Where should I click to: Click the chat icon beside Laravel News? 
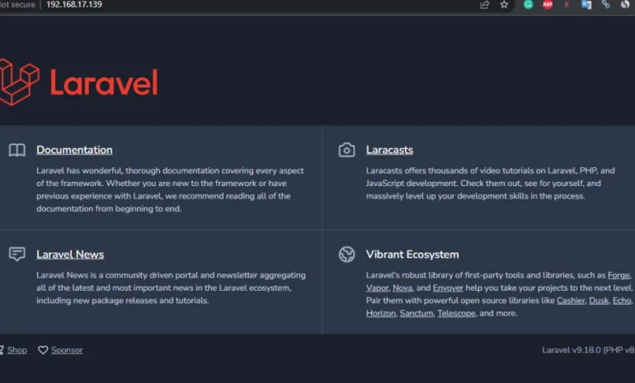point(17,255)
